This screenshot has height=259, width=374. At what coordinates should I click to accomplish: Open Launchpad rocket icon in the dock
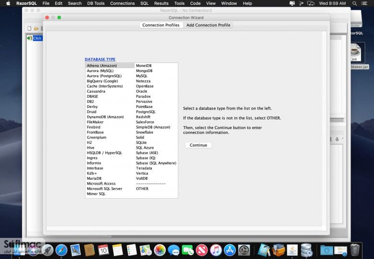[x=48, y=250]
